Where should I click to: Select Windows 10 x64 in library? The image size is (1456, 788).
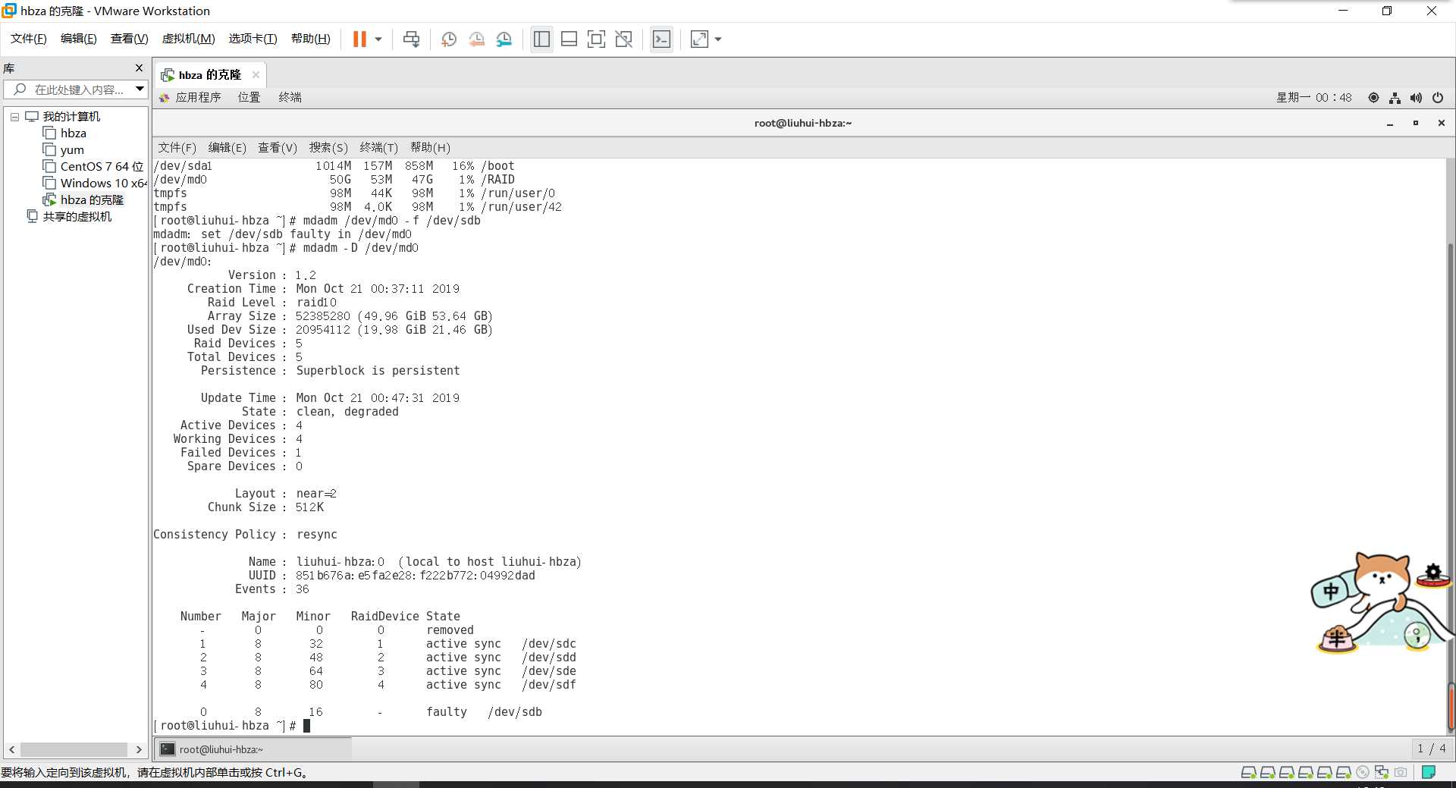click(x=95, y=184)
